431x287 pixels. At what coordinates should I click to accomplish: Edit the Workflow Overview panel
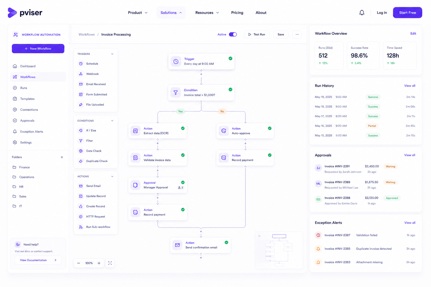pyautogui.click(x=413, y=34)
